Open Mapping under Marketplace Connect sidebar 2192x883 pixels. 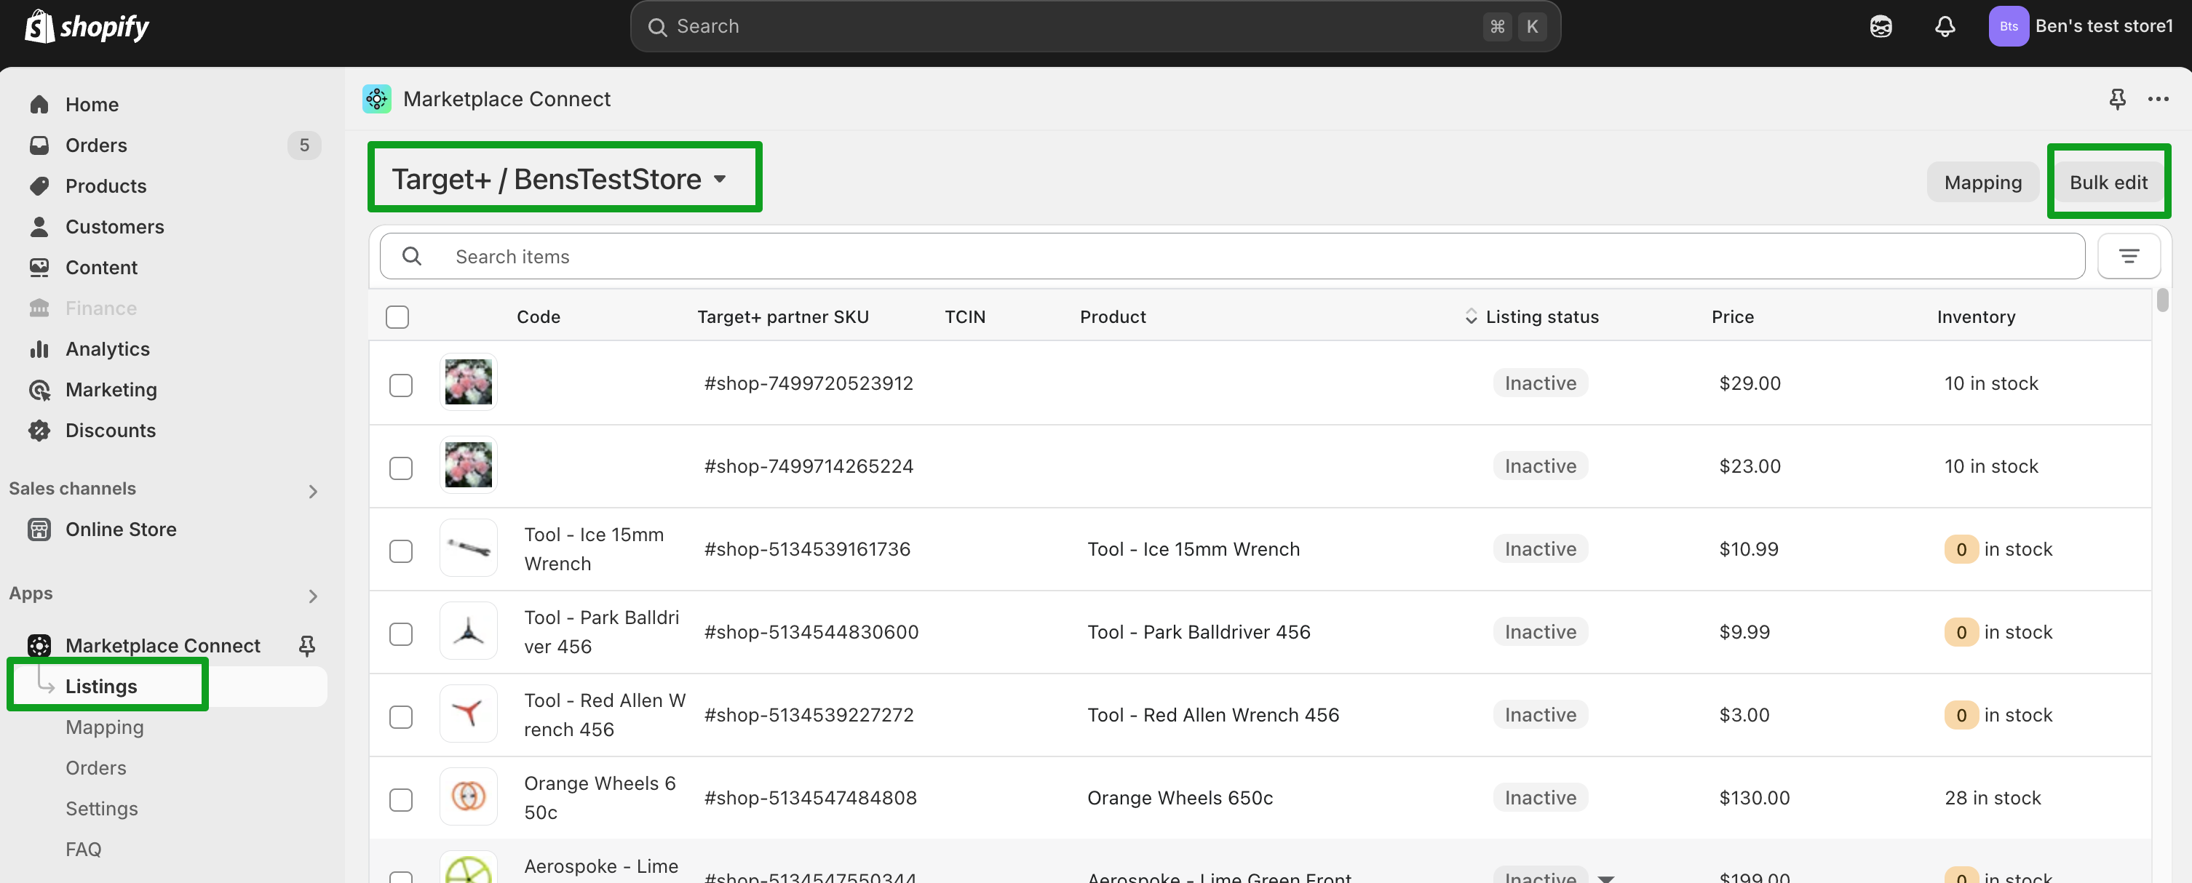[x=104, y=727]
